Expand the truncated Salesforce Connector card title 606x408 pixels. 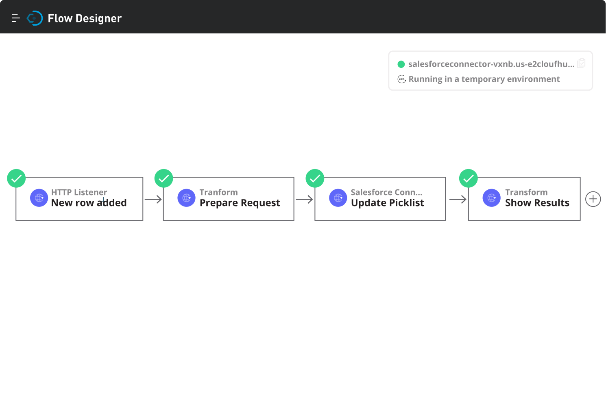tap(386, 192)
